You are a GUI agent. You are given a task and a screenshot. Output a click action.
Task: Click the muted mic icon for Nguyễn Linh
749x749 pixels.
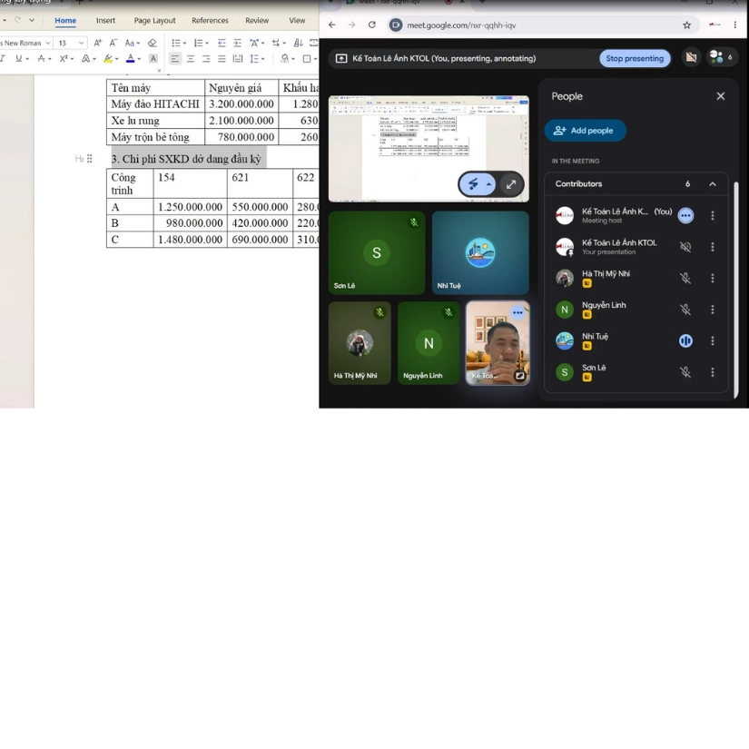click(685, 310)
